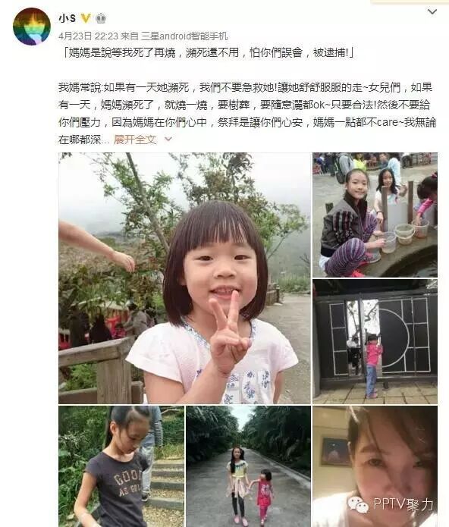The image size is (449, 527).
Task: Click the 三星android智能手机 source link
Action: [x=184, y=36]
